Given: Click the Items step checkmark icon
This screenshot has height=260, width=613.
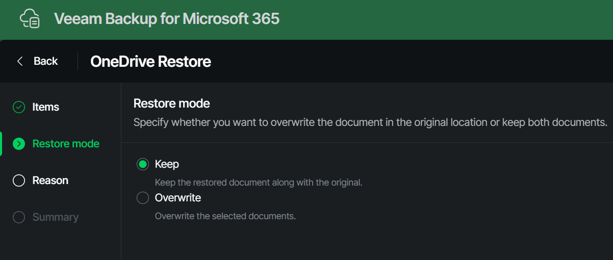Looking at the screenshot, I should 19,107.
